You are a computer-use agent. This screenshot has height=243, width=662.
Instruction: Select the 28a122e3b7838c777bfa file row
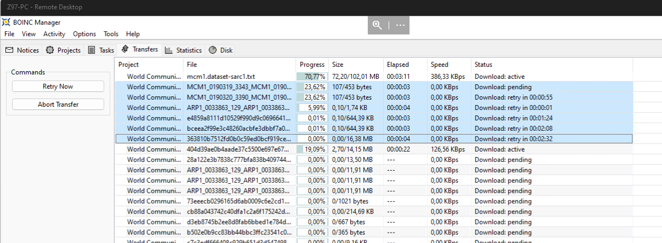pos(374,159)
